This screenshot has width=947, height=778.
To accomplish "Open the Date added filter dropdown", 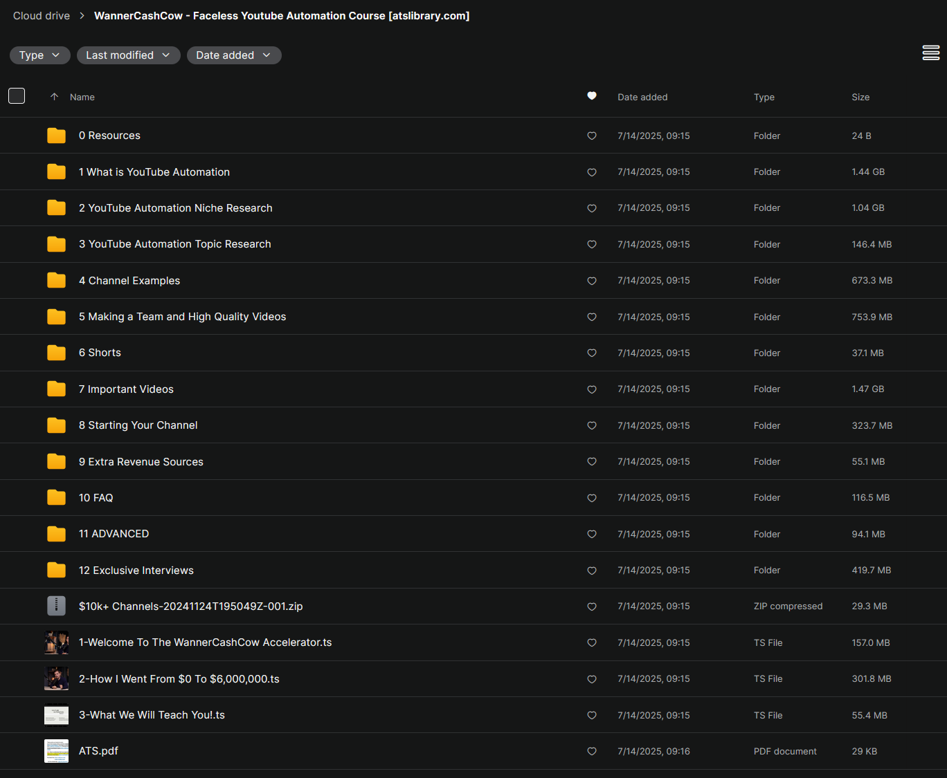I will tap(233, 55).
